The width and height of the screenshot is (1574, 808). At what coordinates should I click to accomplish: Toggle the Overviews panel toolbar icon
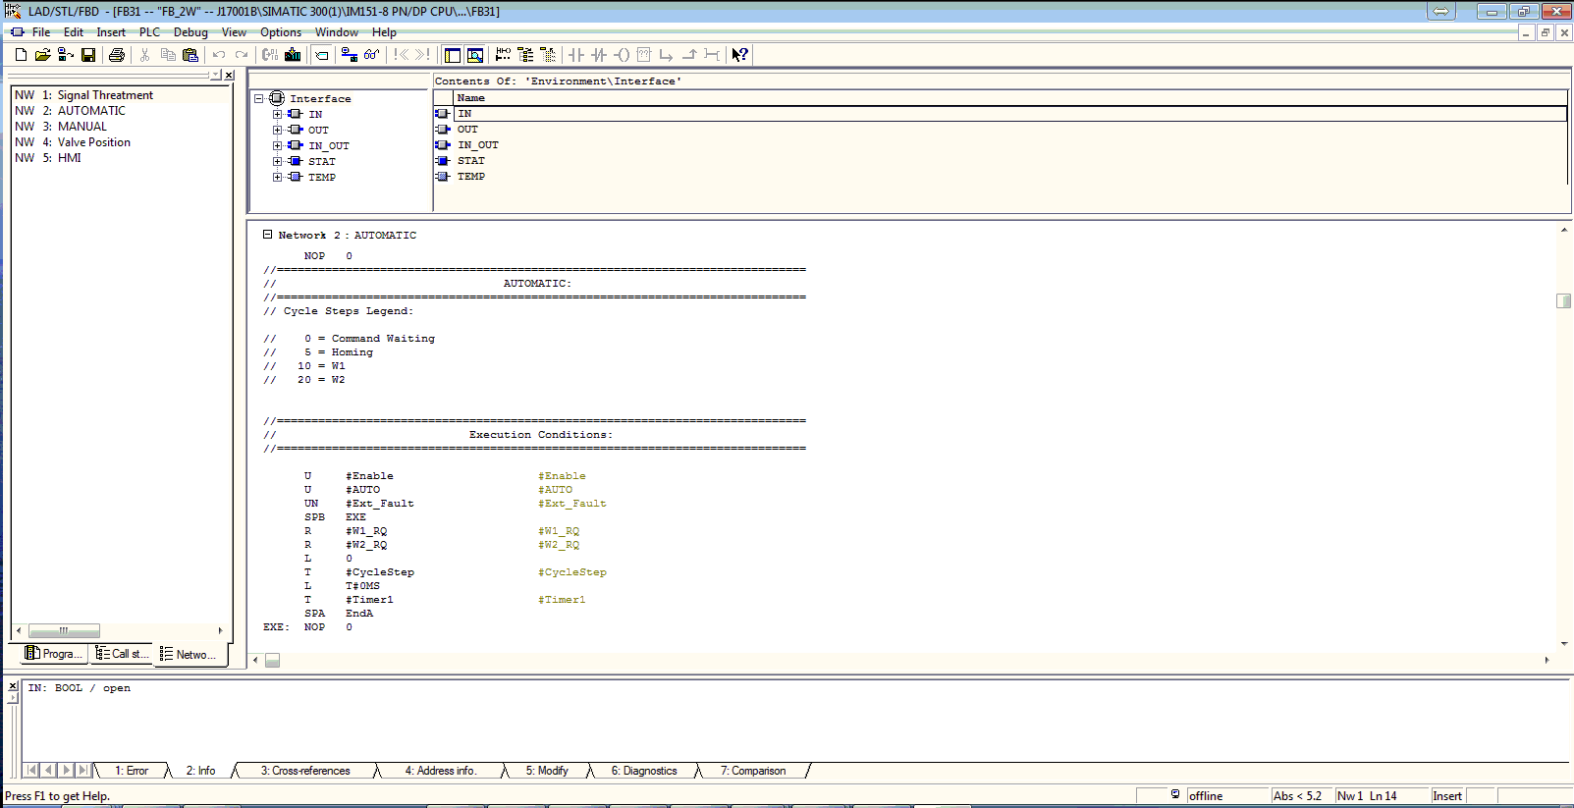[453, 55]
